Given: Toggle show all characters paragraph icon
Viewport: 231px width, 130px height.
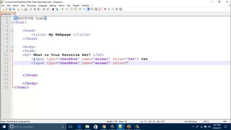Looking at the screenshot, I should click(84, 9).
